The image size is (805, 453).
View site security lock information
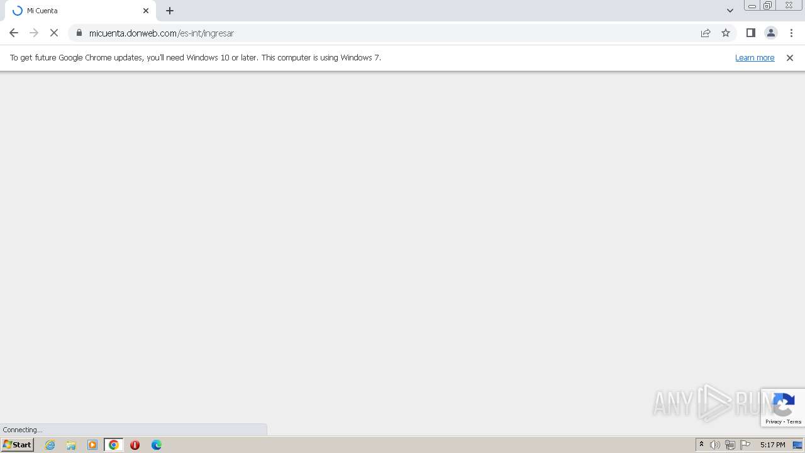click(79, 33)
